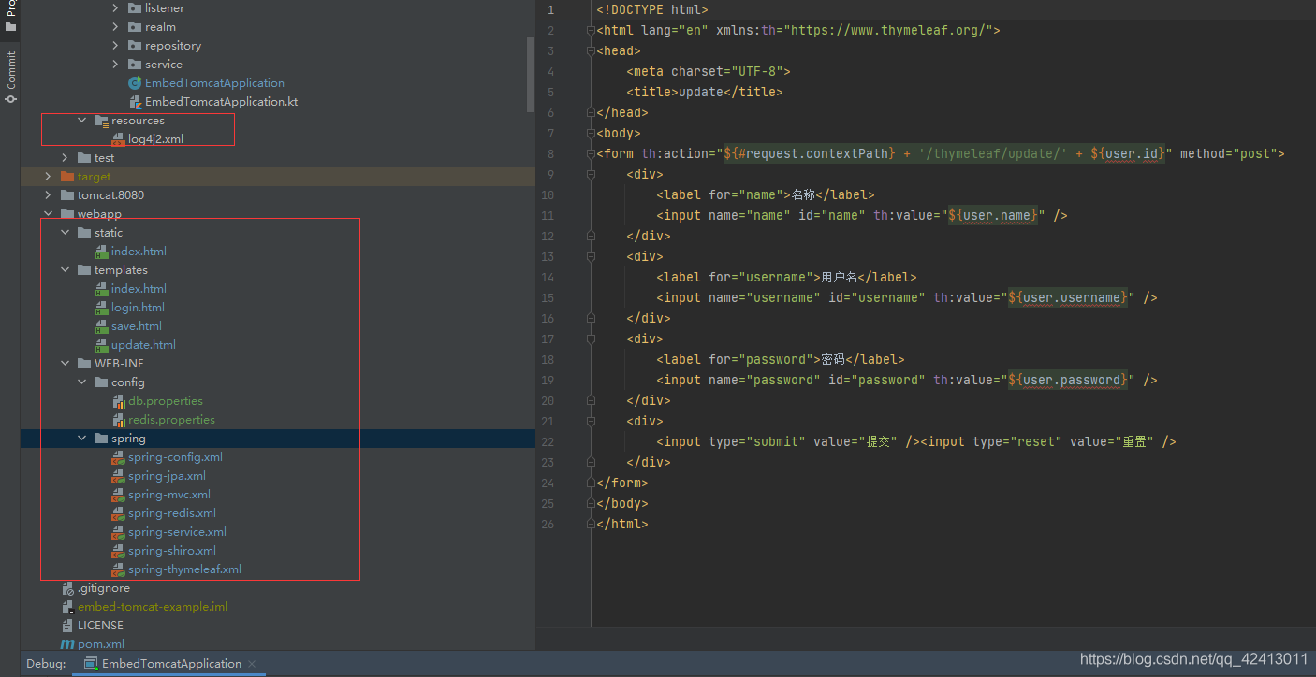This screenshot has width=1316, height=677.
Task: Click line number 22 in the gutter
Action: [x=548, y=441]
